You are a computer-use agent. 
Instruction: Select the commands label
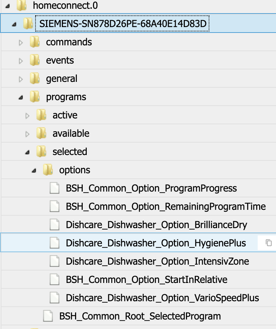pos(69,42)
